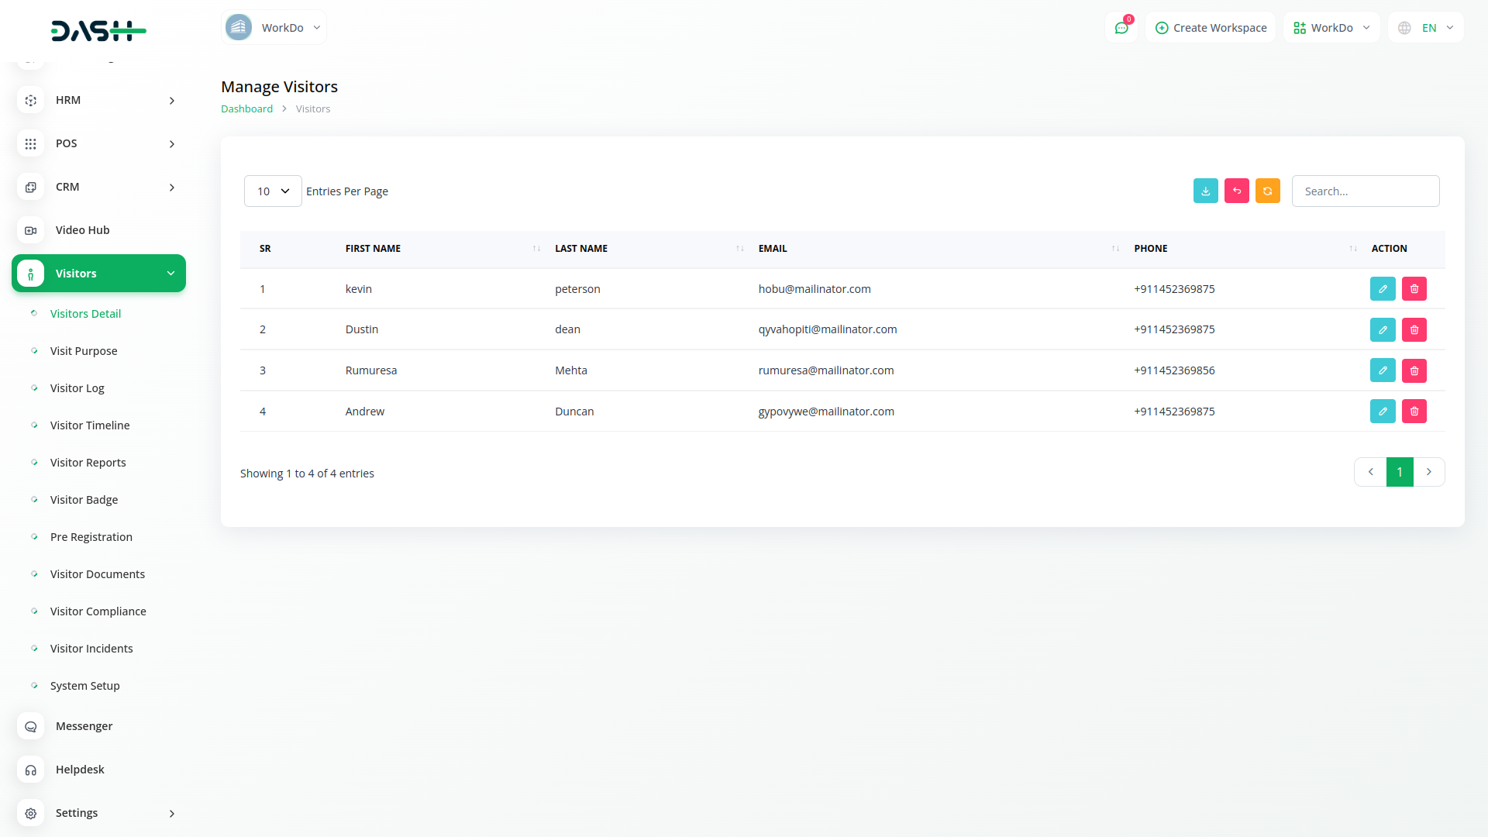Focus the Search input field

pyautogui.click(x=1365, y=191)
